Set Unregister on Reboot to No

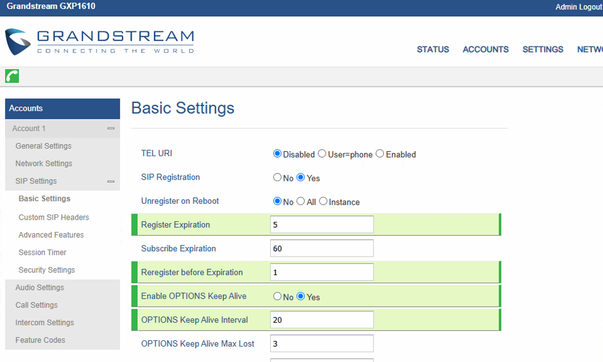coord(277,201)
